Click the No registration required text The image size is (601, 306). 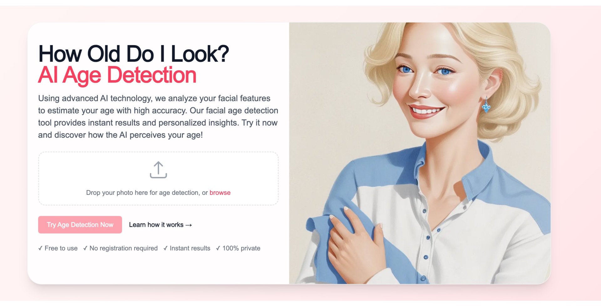click(124, 248)
